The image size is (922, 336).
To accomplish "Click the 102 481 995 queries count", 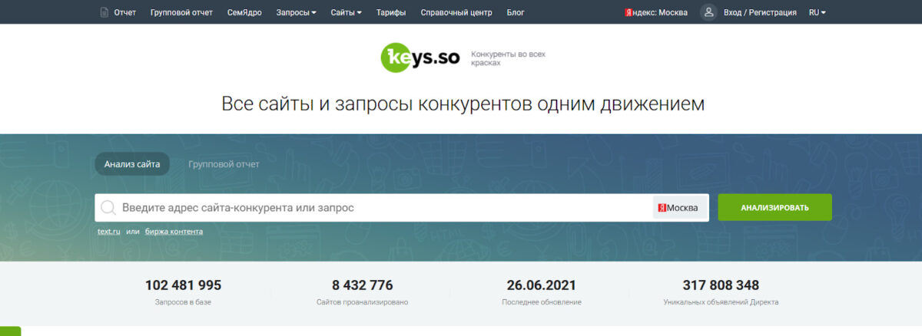I will (x=183, y=285).
